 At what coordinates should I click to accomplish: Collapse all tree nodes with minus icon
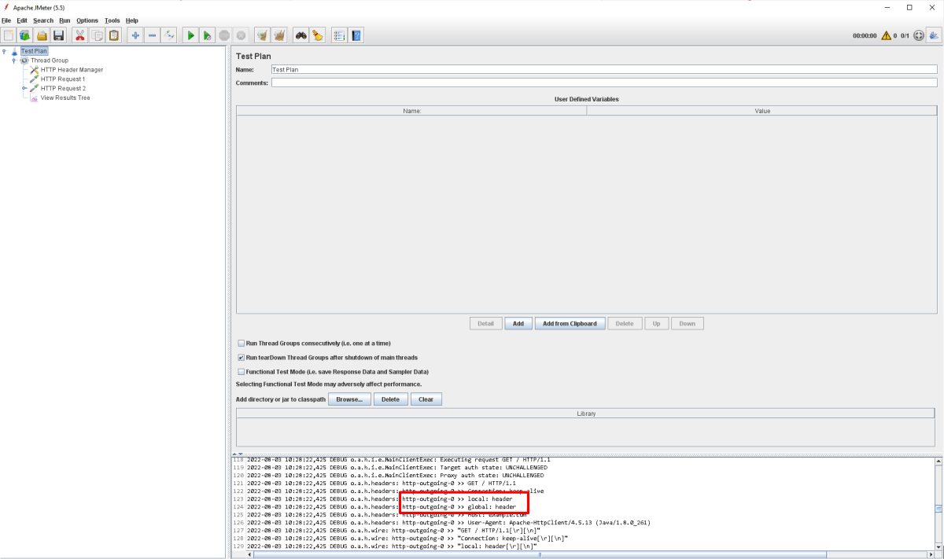[x=153, y=35]
